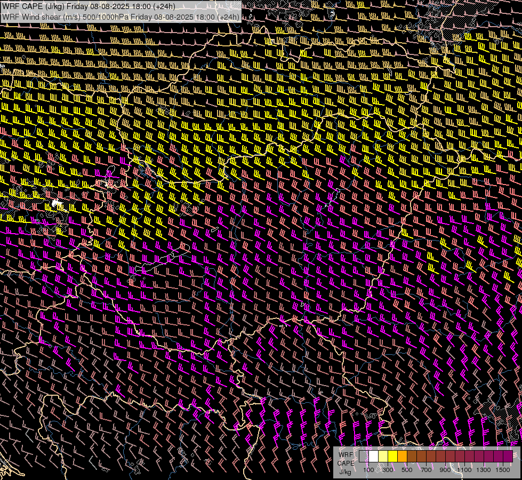
Task: Select the purple swatch above 1500
Action: coord(508,456)
